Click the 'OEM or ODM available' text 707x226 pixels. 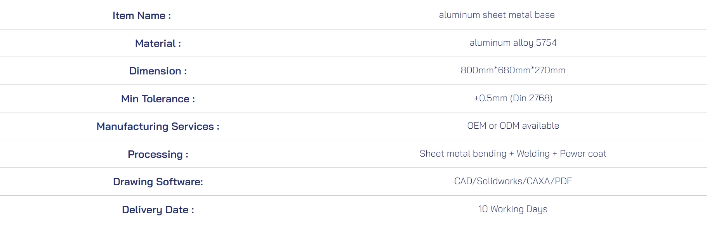click(512, 126)
